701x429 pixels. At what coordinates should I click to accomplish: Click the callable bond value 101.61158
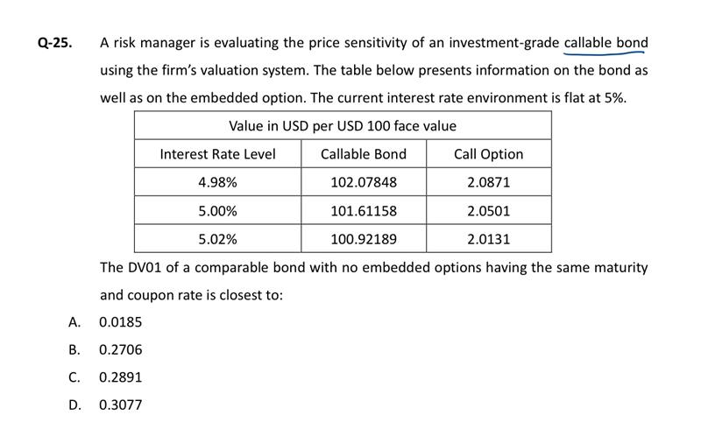364,211
